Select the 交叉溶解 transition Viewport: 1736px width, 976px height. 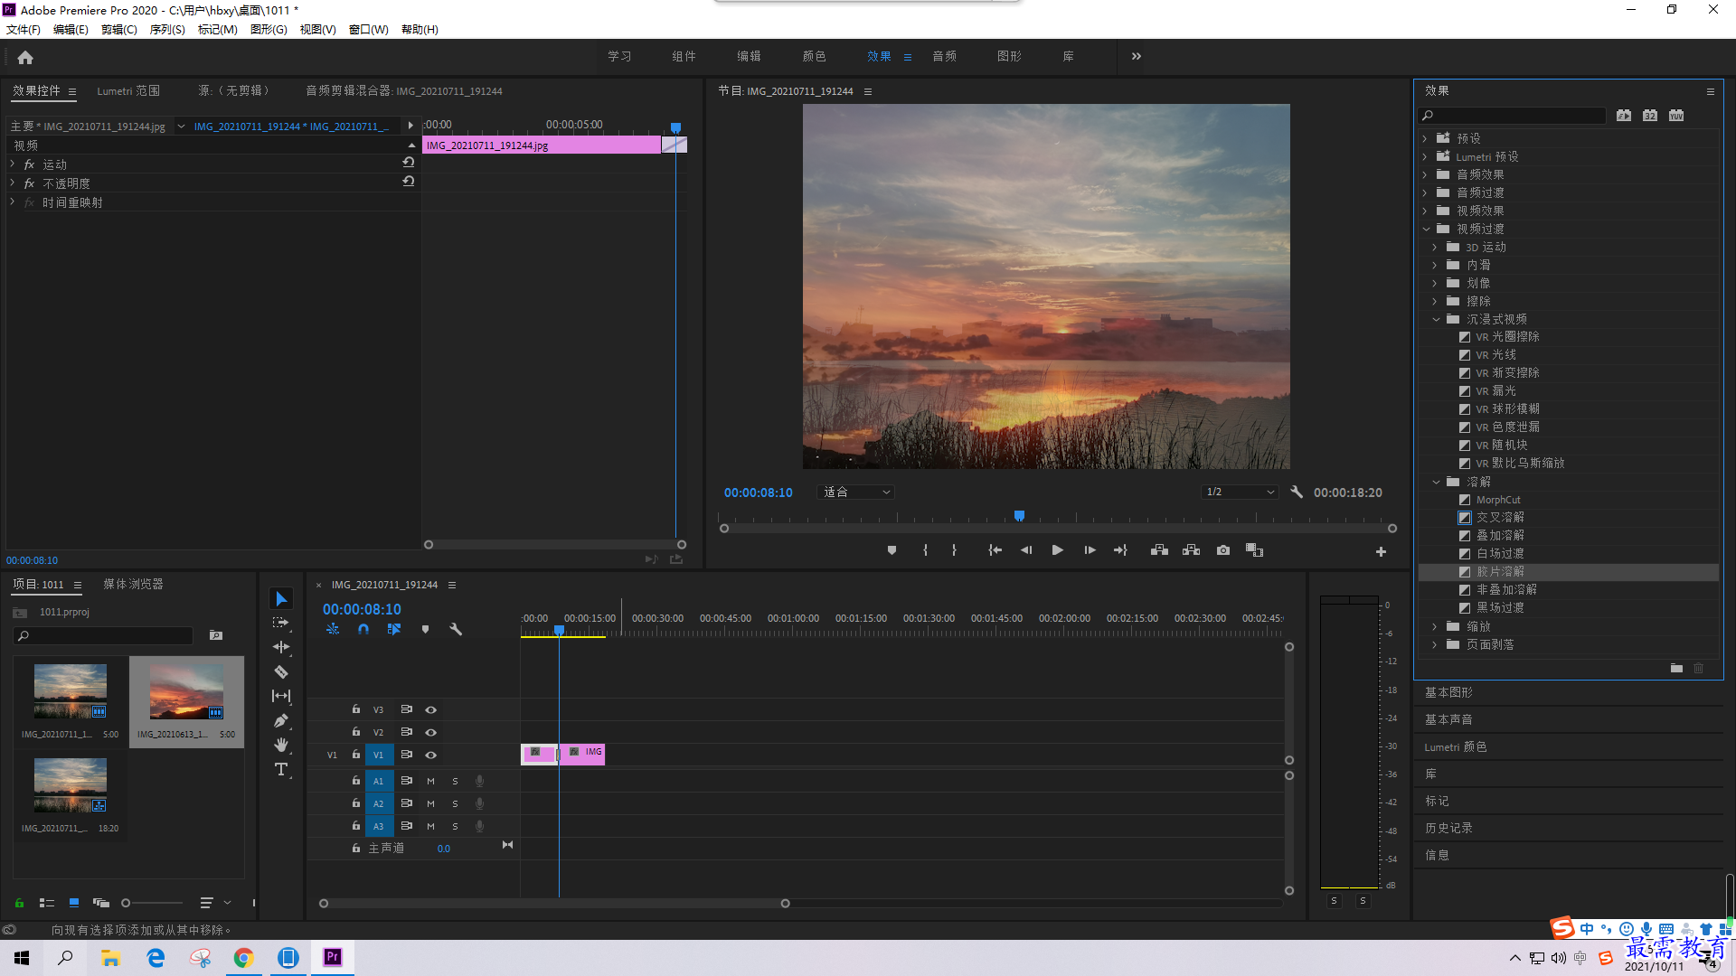[x=1500, y=518]
